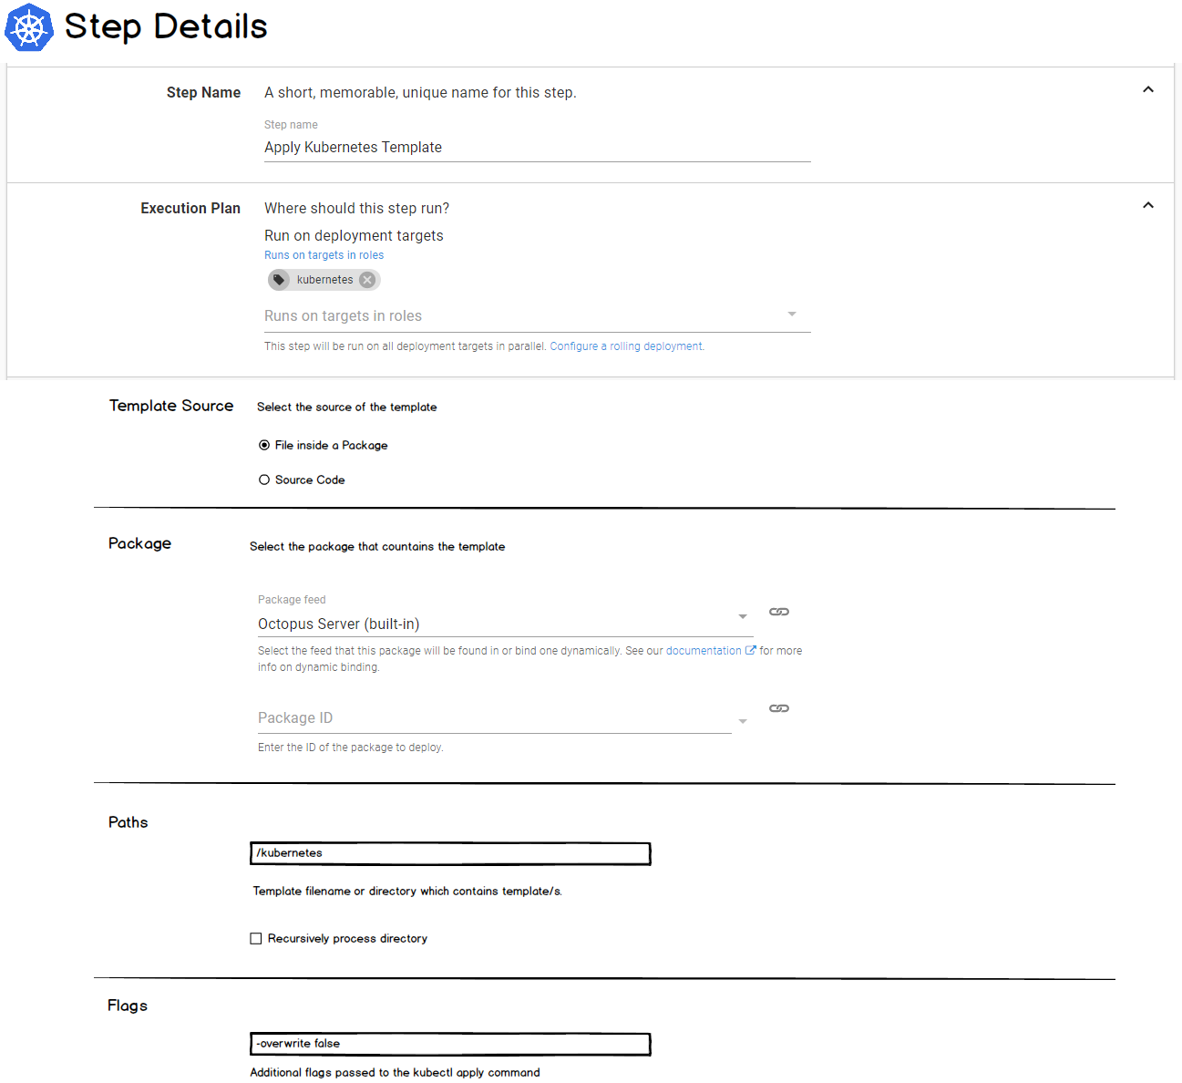Open Configure a rolling deployment link
1182x1083 pixels.
625,346
